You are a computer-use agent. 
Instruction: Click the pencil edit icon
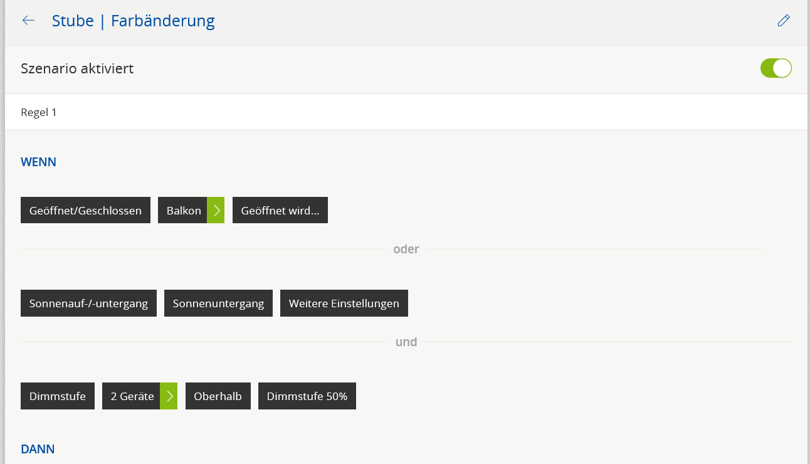783,21
